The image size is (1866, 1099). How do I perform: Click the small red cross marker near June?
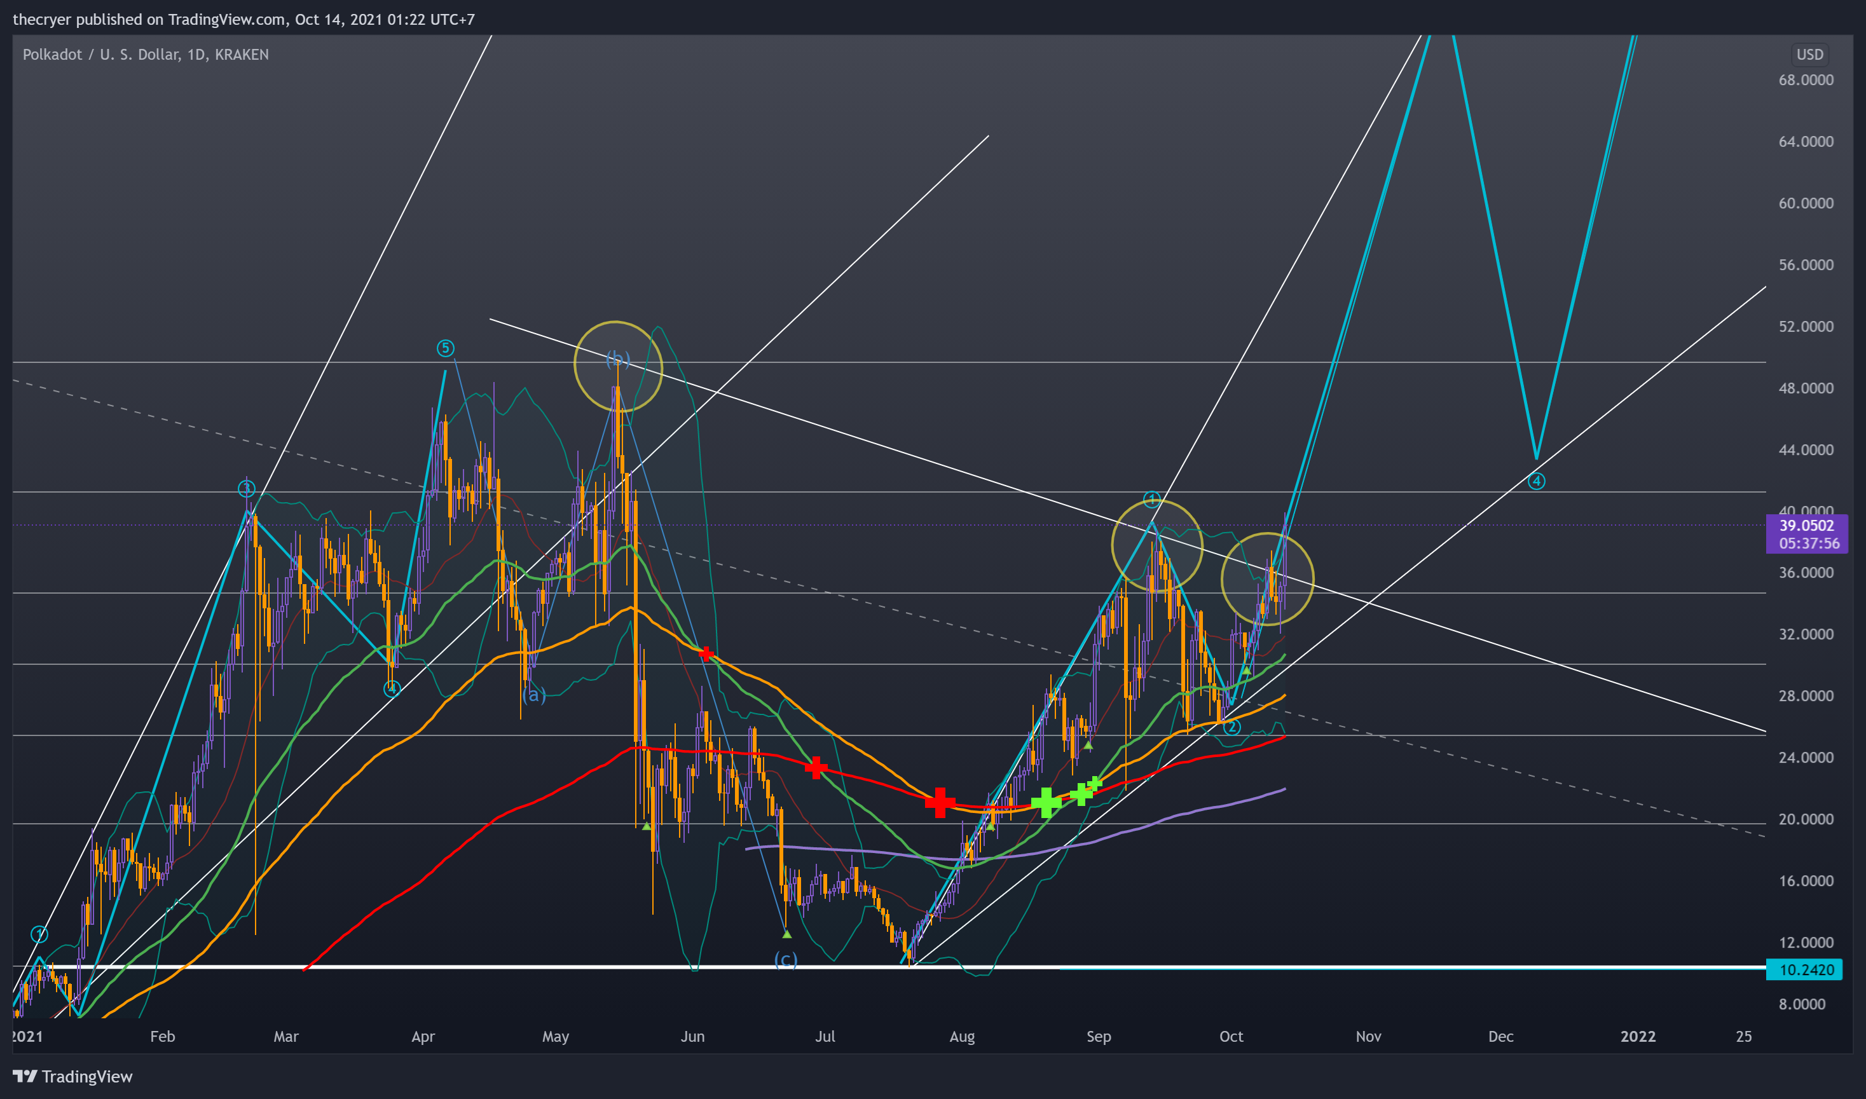(x=706, y=654)
